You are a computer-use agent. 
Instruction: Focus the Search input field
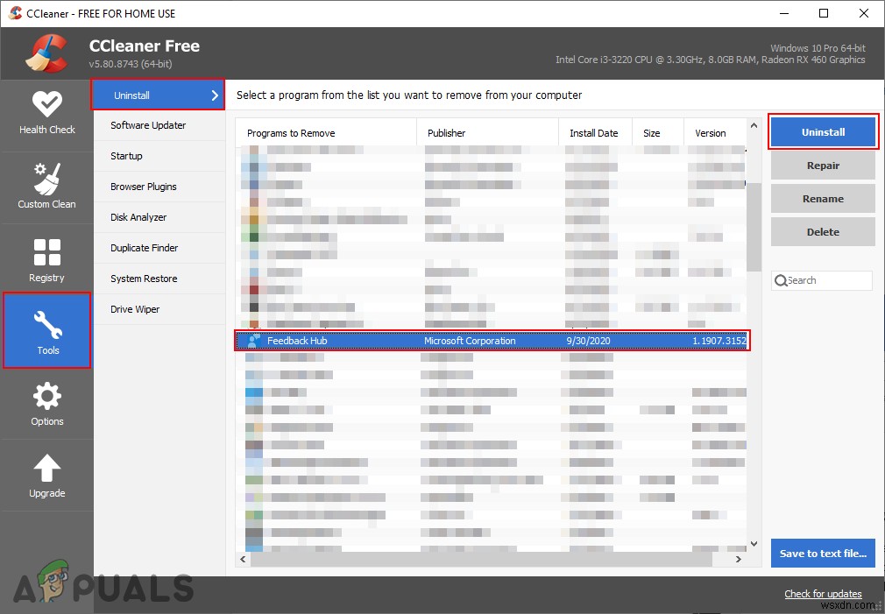point(822,280)
